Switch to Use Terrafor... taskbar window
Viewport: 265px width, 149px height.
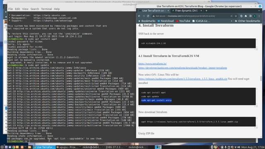[44, 147]
